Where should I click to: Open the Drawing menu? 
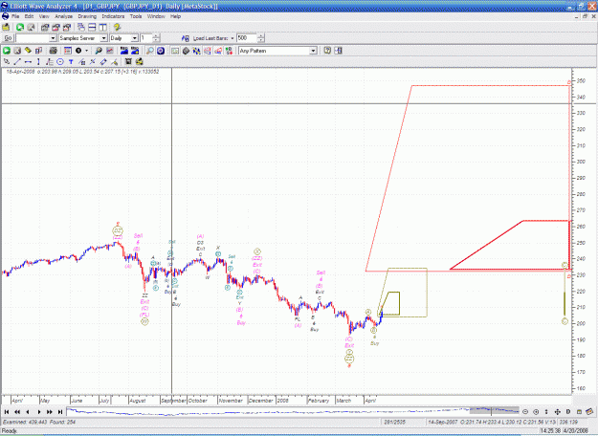87,16
